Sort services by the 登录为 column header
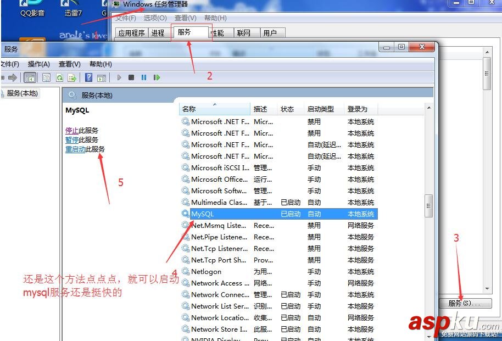Image resolution: width=502 pixels, height=341 pixels. point(361,109)
